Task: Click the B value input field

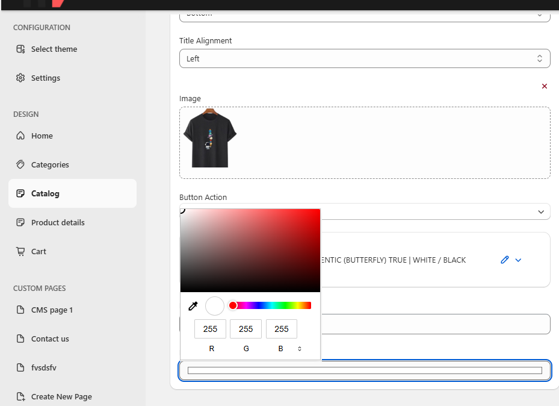Action: click(x=281, y=328)
